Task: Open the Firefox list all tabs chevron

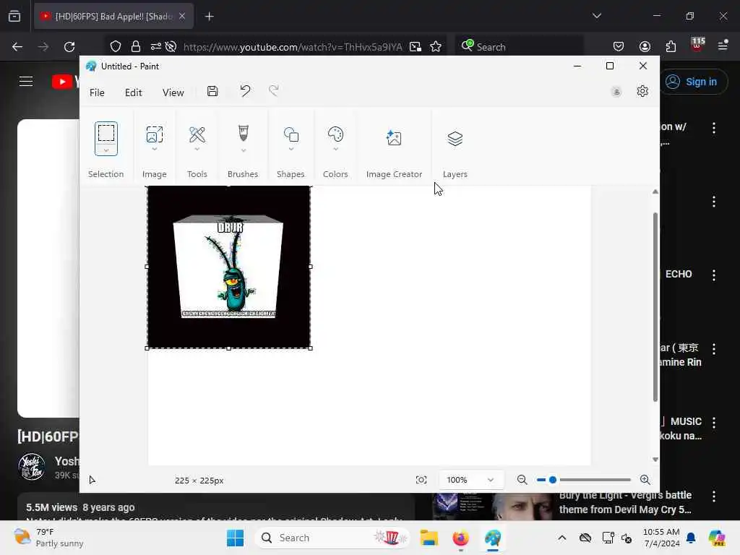Action: (596, 16)
